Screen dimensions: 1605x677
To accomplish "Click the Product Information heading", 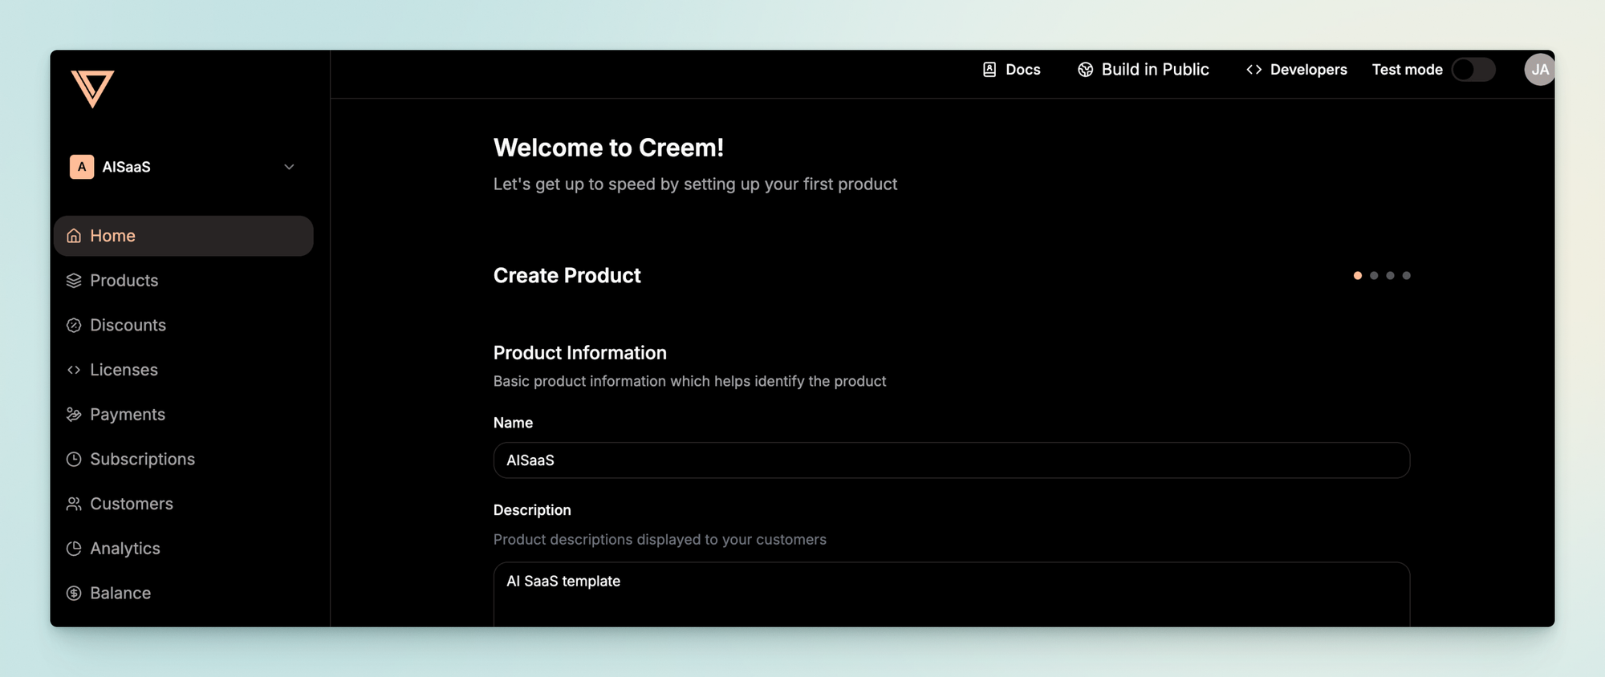I will tap(579, 353).
